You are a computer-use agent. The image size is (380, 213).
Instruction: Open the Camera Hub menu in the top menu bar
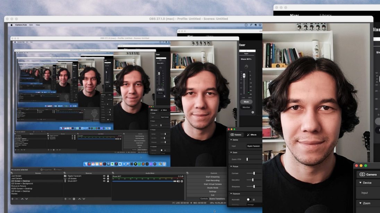[21, 25]
